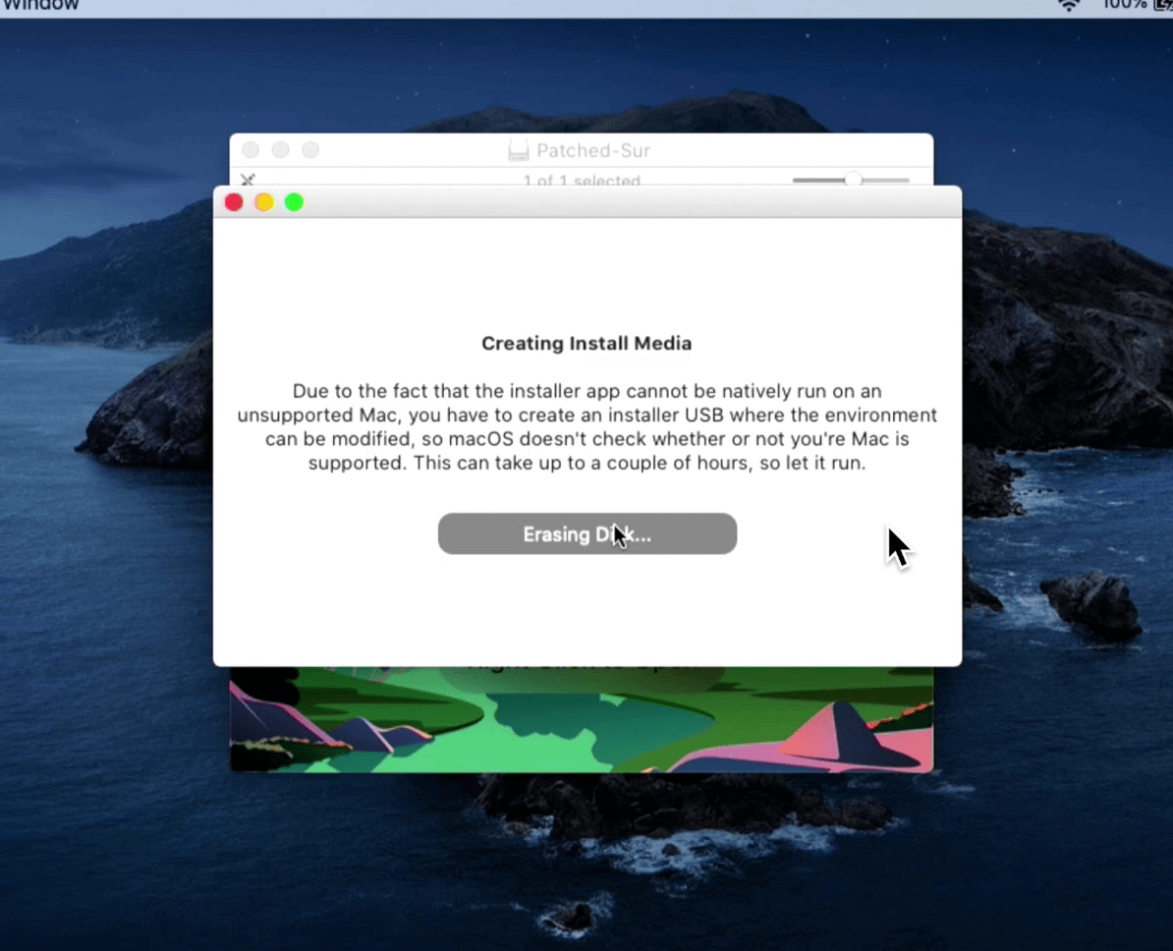This screenshot has width=1173, height=951.
Task: Click the Erasing Disk... button
Action: click(x=587, y=533)
